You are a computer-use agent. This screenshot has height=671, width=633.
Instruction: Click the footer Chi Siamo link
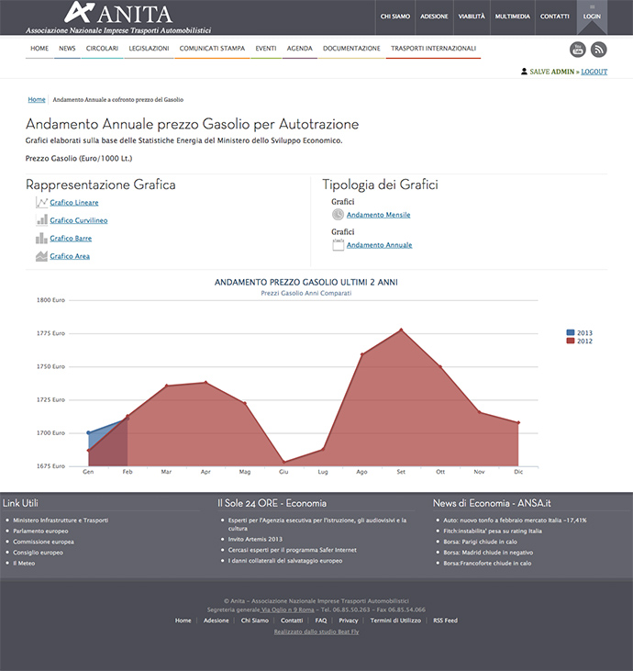click(x=254, y=621)
